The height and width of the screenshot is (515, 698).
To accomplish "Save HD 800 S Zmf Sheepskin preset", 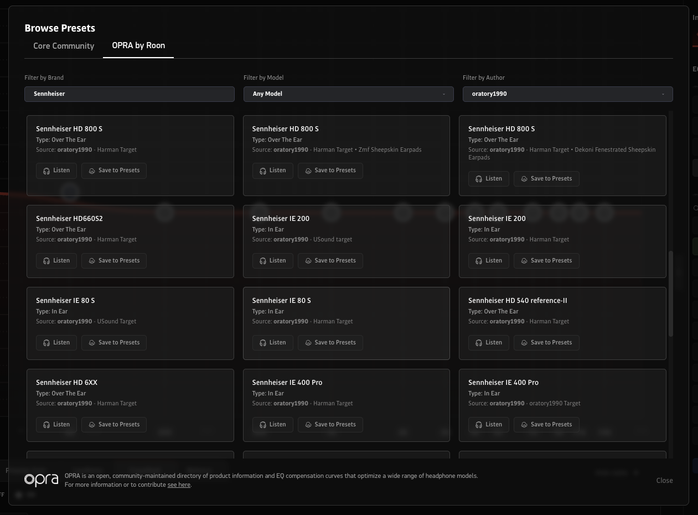I will 330,171.
